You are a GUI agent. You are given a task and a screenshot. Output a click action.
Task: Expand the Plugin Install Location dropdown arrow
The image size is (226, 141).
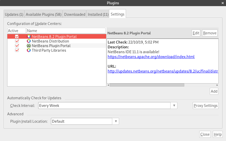(x=116, y=121)
